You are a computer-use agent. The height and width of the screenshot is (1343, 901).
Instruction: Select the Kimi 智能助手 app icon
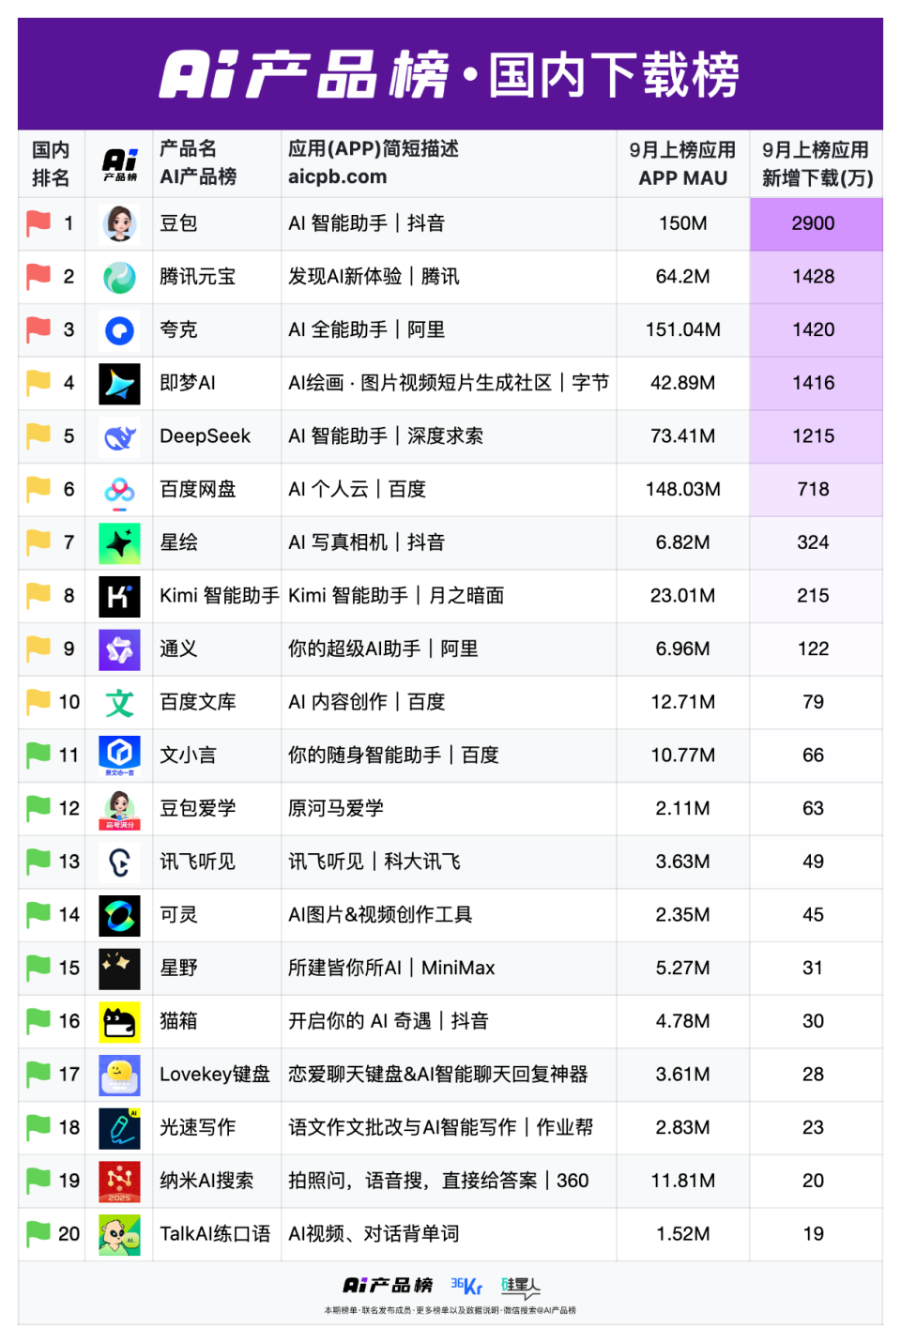click(x=119, y=597)
